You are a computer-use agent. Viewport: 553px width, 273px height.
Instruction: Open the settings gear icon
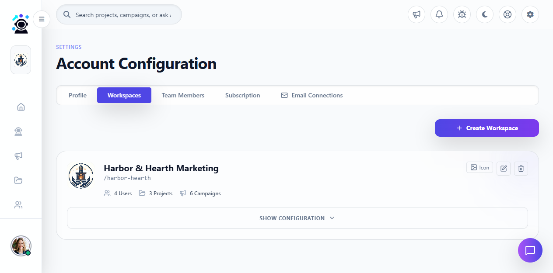(530, 14)
